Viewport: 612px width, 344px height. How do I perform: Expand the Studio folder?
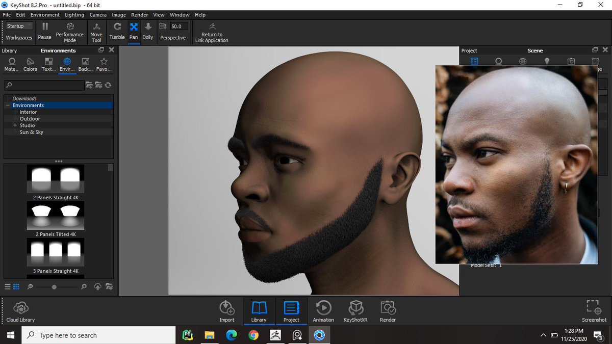pyautogui.click(x=15, y=125)
